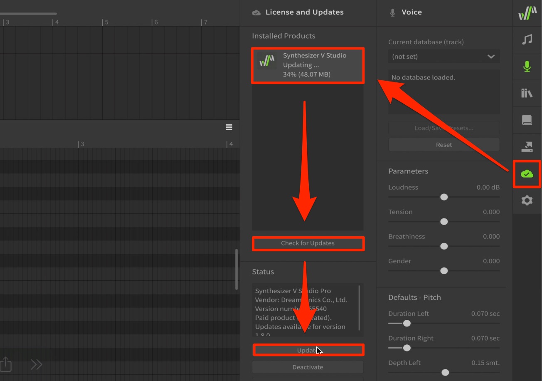
Task: Click the Tension slider handle
Action: pyautogui.click(x=444, y=222)
